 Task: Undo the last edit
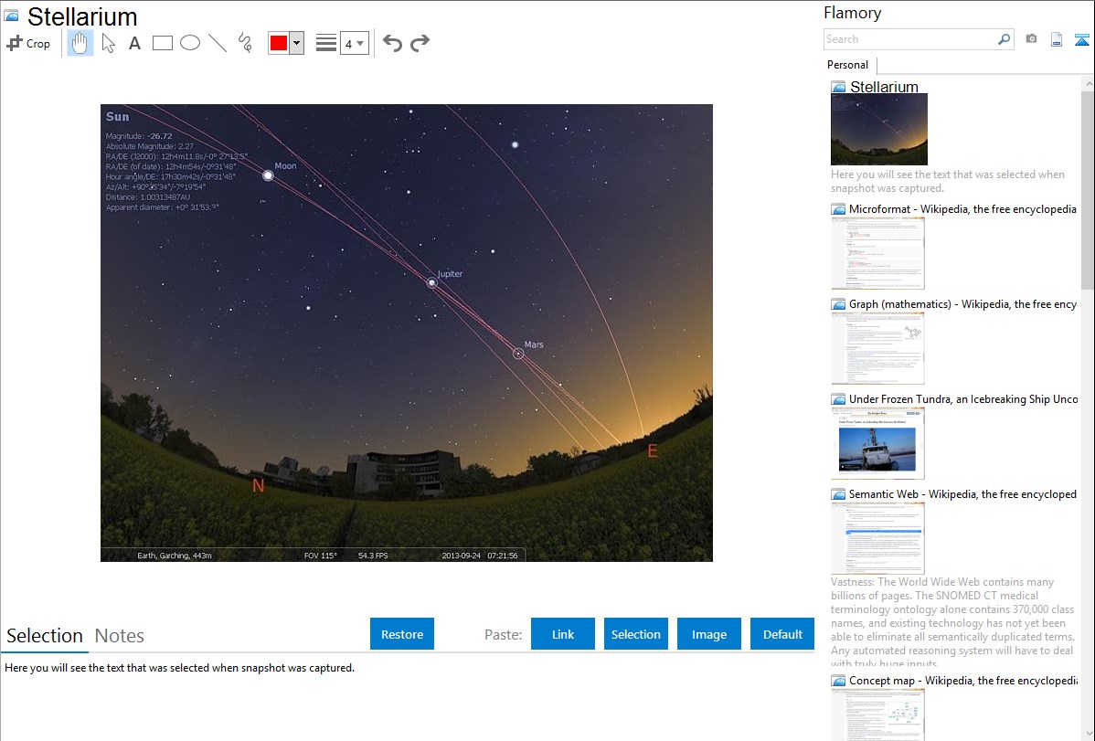(392, 43)
